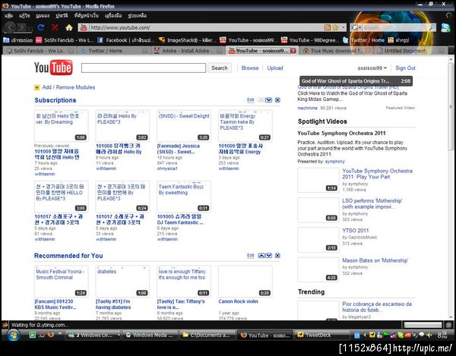
Task: Click the page scrollbar down arrow
Action: coord(451,317)
